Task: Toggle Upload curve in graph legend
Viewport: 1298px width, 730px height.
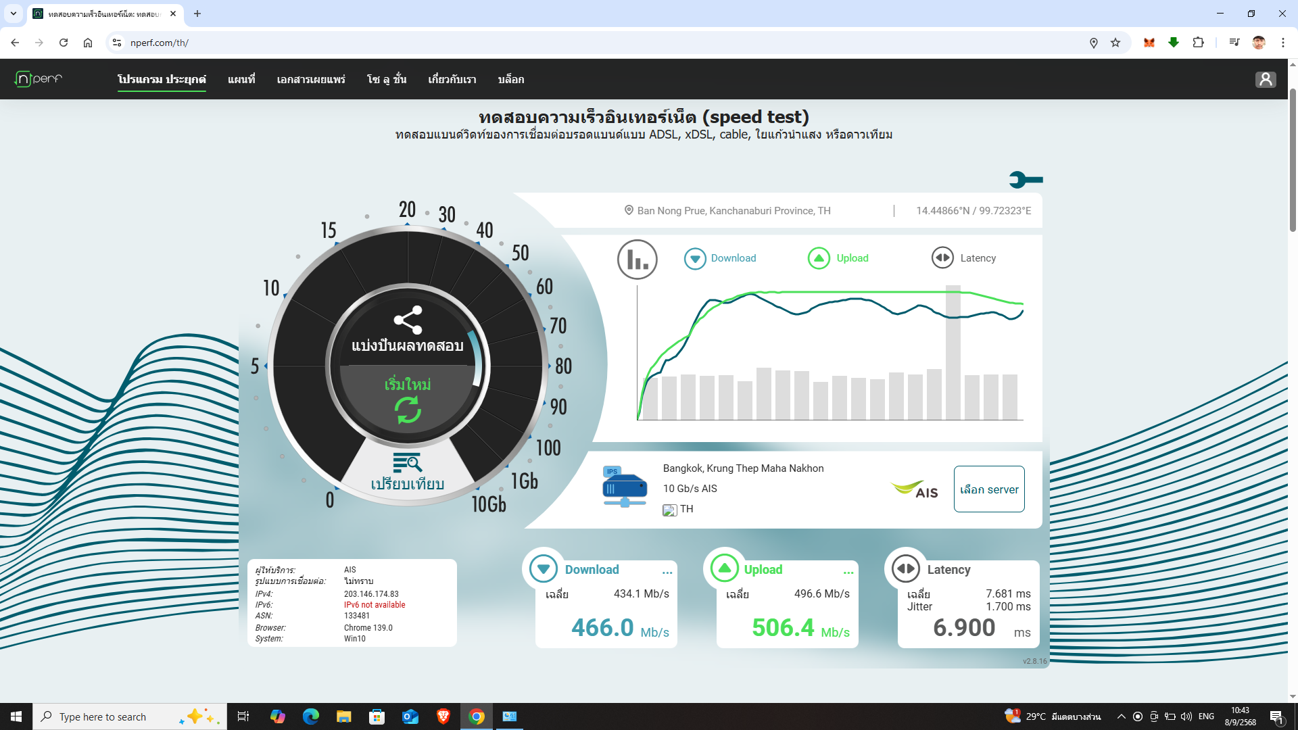Action: [838, 258]
